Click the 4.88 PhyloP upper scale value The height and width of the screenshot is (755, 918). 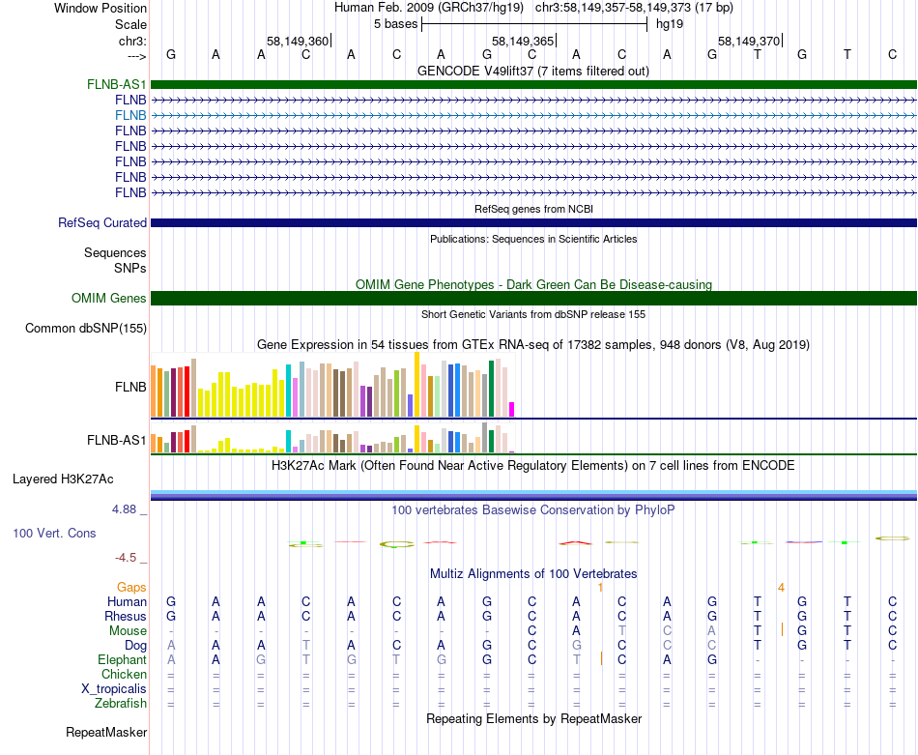(x=124, y=509)
